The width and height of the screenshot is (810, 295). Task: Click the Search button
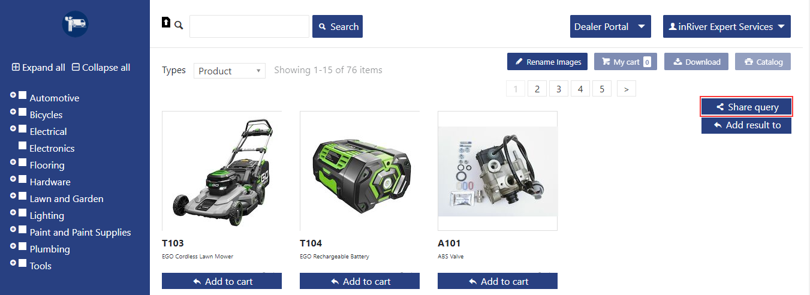tap(338, 26)
